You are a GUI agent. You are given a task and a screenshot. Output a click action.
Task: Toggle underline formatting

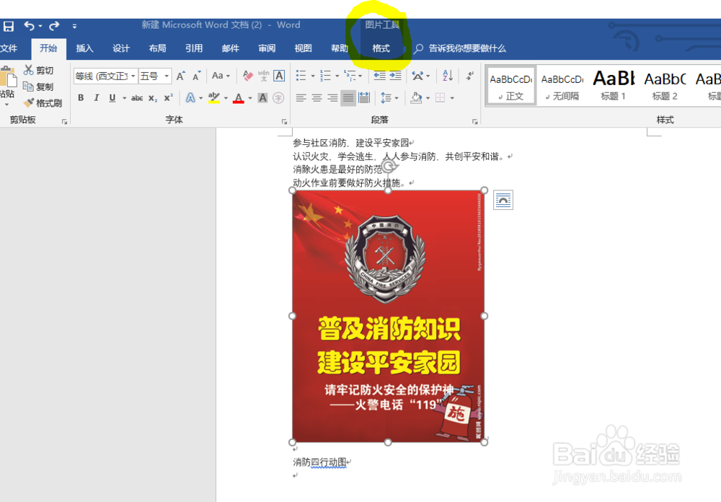pyautogui.click(x=112, y=98)
